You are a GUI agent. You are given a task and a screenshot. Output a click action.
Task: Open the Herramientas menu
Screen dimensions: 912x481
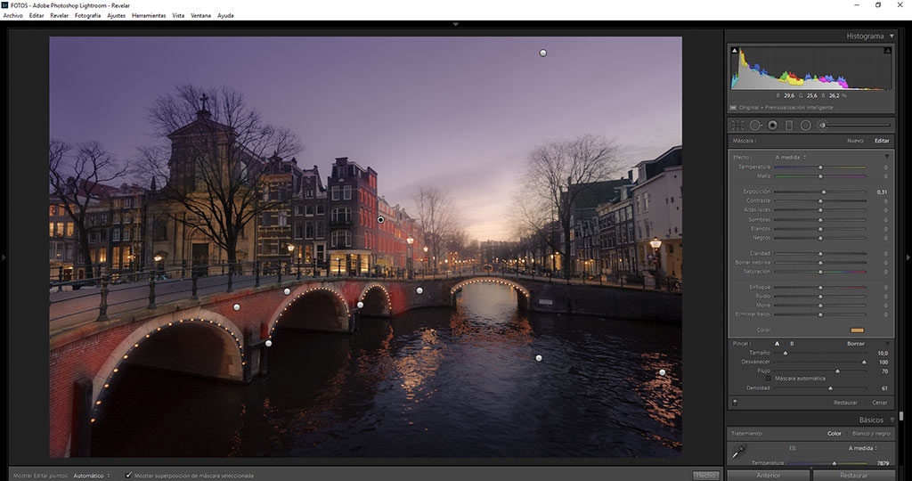coord(149,15)
